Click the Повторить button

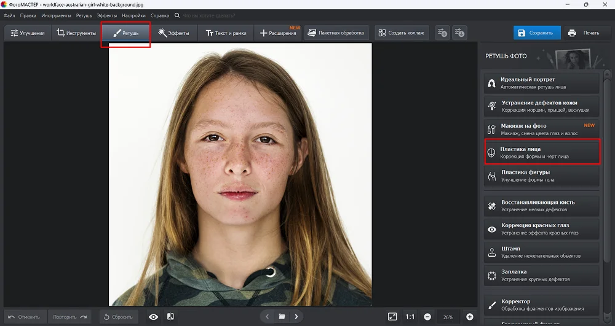(x=69, y=317)
